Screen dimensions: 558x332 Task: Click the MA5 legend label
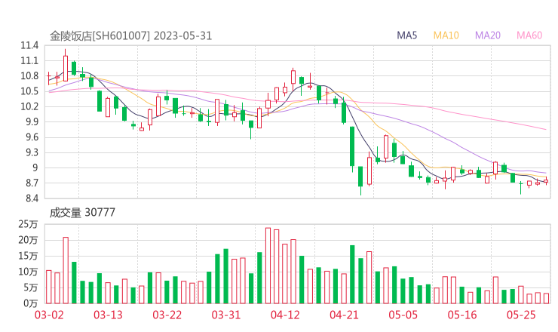(x=406, y=35)
